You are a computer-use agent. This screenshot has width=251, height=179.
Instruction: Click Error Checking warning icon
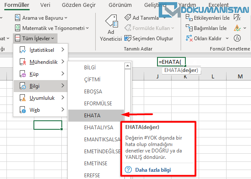tap(237, 28)
